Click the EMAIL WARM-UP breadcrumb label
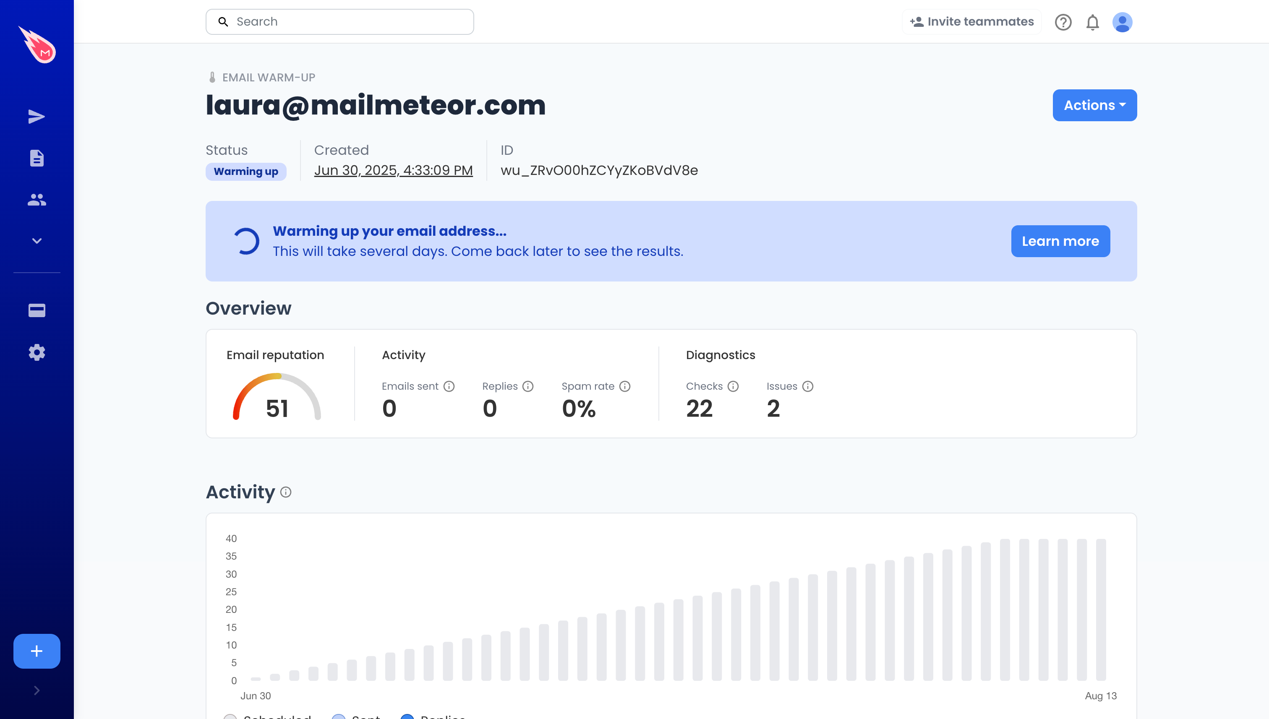 pos(268,78)
